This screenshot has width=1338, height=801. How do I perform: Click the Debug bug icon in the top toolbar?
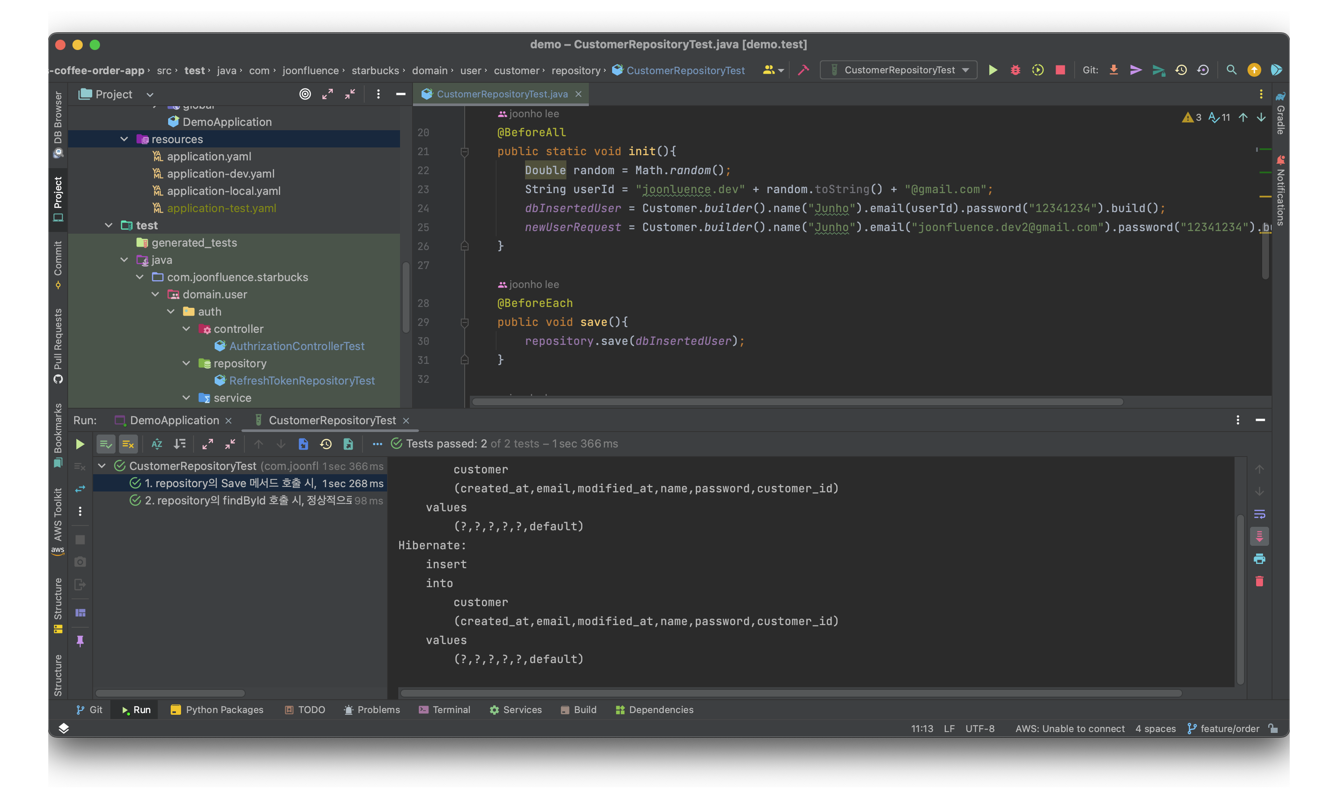(1015, 70)
